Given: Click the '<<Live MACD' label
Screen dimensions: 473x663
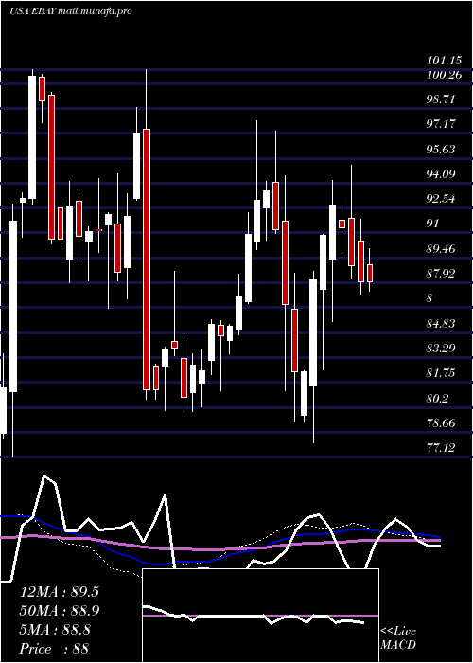Looking at the screenshot, I should click(x=398, y=638).
